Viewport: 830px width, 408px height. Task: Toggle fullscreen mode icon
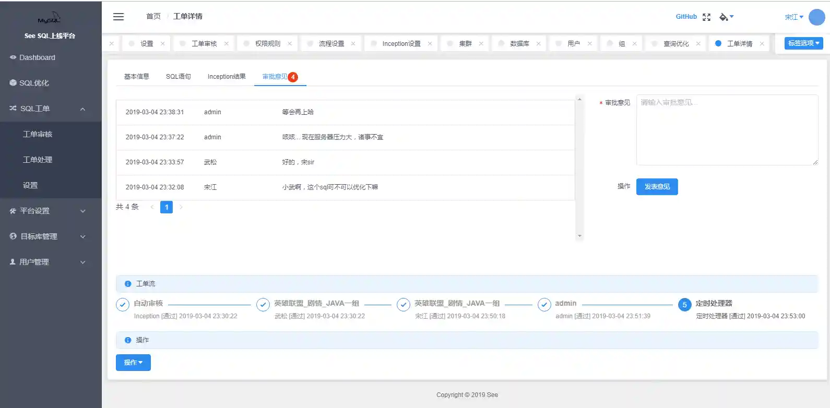click(x=706, y=17)
